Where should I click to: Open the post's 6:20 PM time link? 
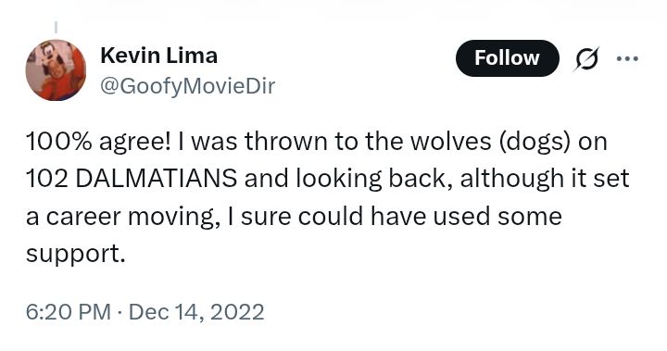[68, 312]
